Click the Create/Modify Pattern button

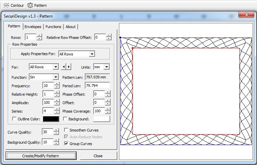pos(41,156)
